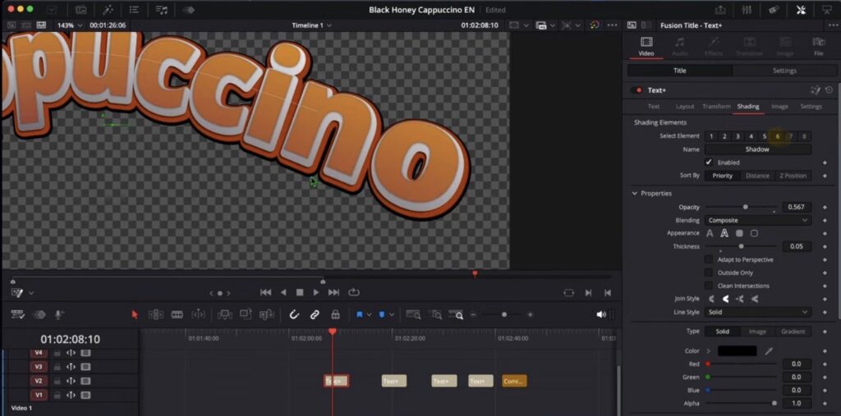Screen dimensions: 841x416
Task: Reset the Text+ parameters
Action: [x=830, y=90]
